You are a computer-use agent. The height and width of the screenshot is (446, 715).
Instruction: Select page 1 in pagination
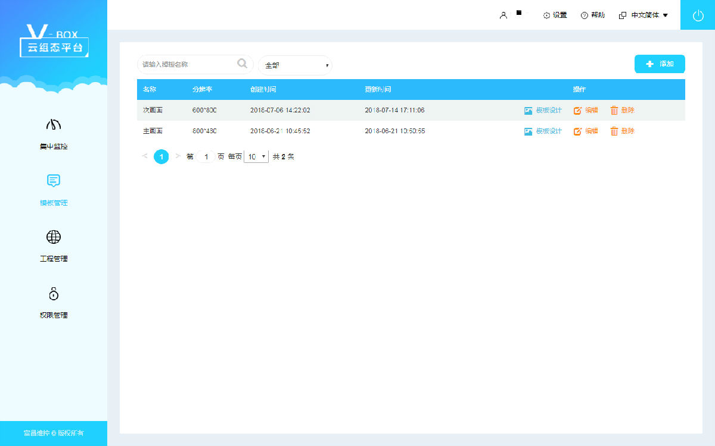[161, 157]
